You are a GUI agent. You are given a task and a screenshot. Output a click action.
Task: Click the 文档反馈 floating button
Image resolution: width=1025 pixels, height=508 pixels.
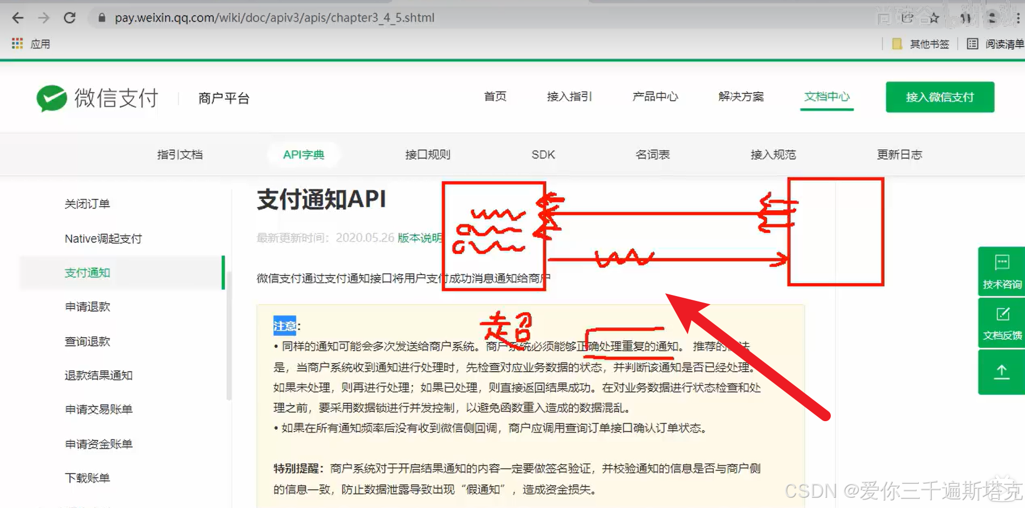[1002, 323]
